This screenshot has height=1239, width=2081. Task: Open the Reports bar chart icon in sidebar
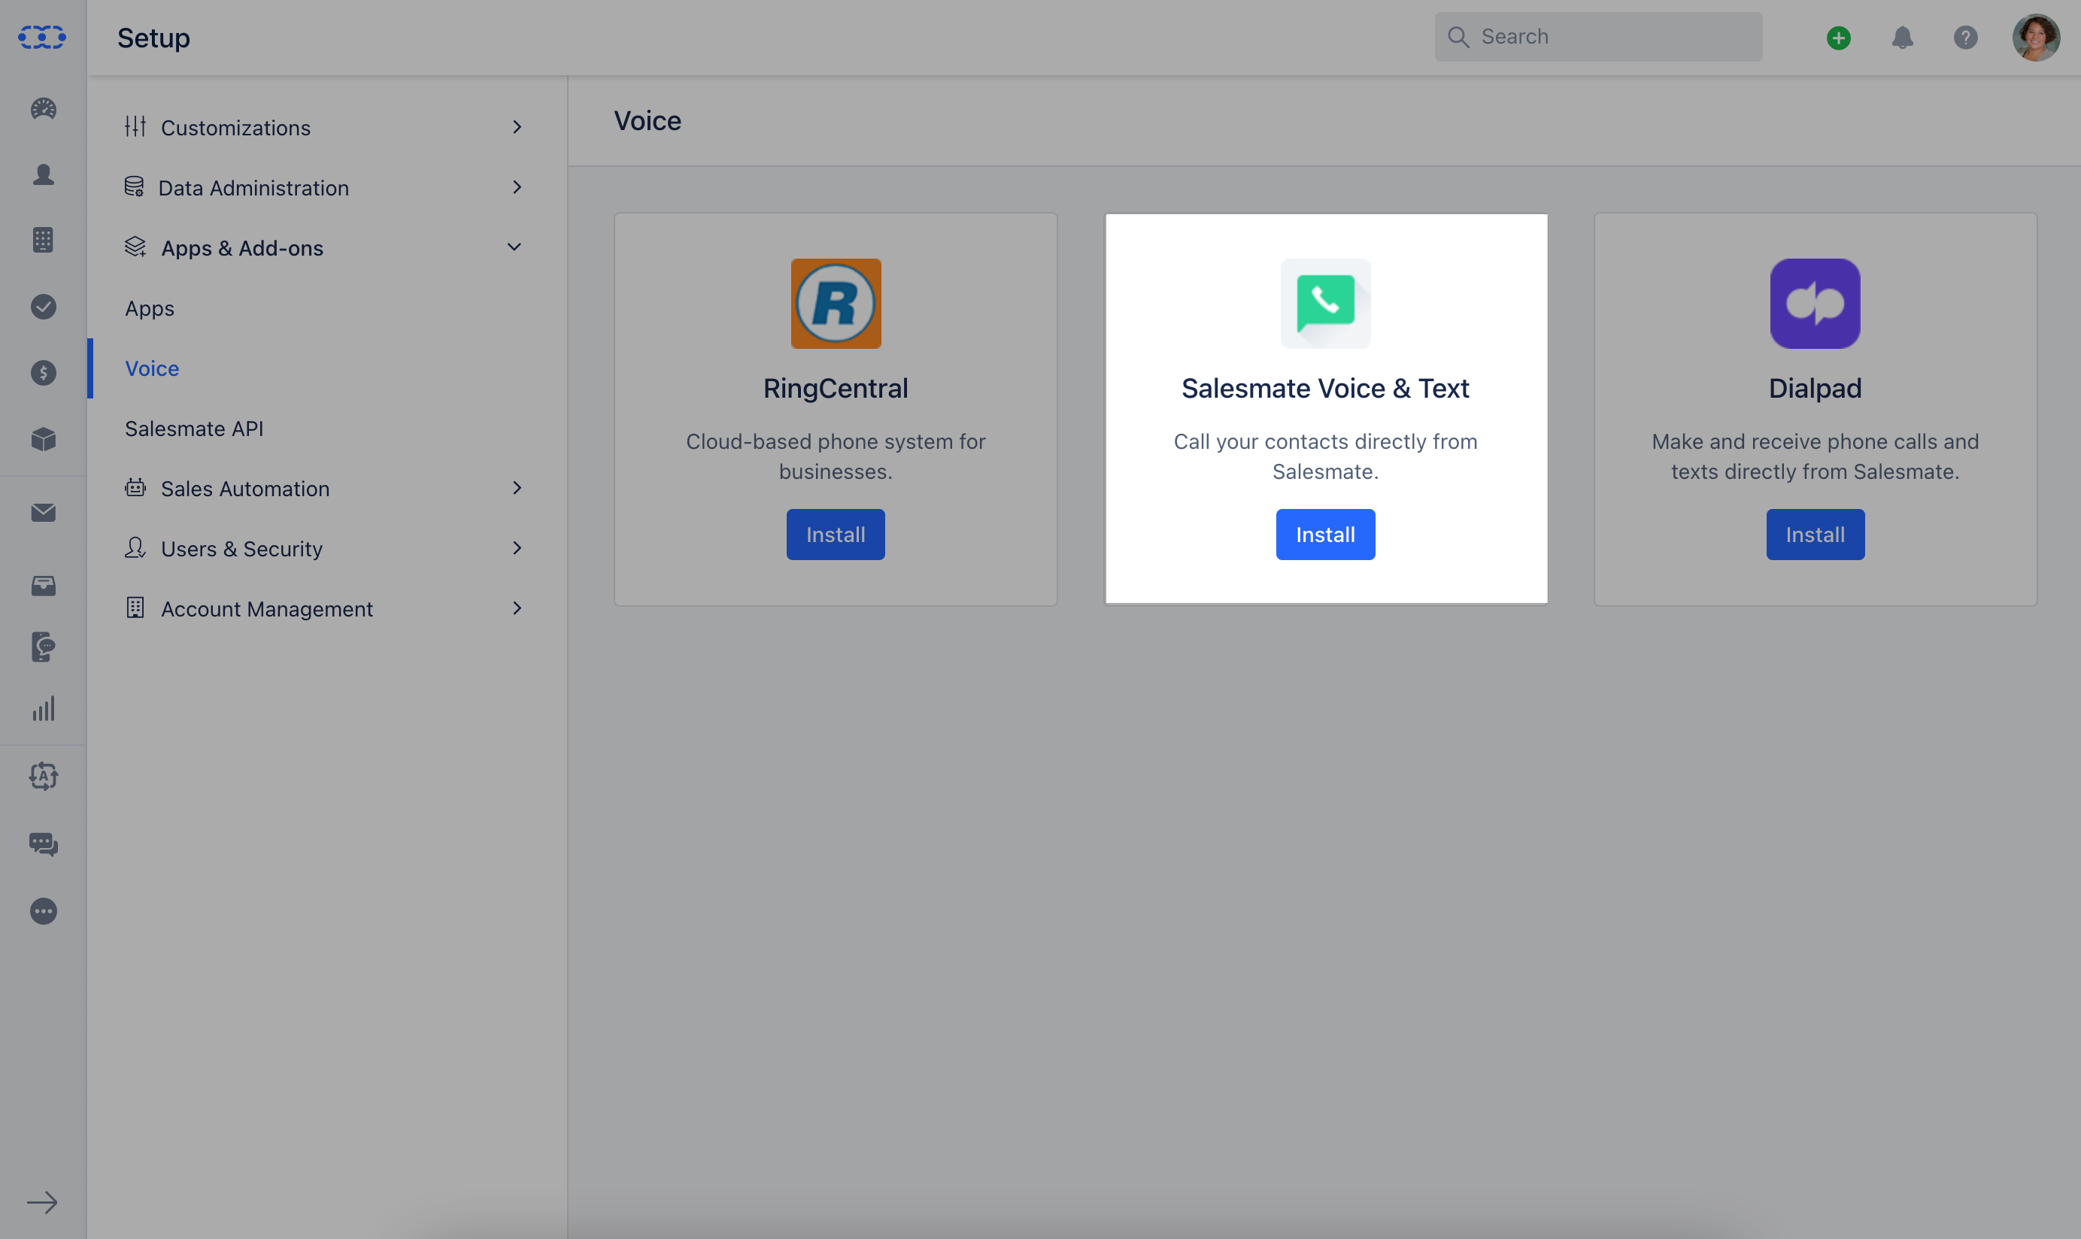(x=44, y=709)
